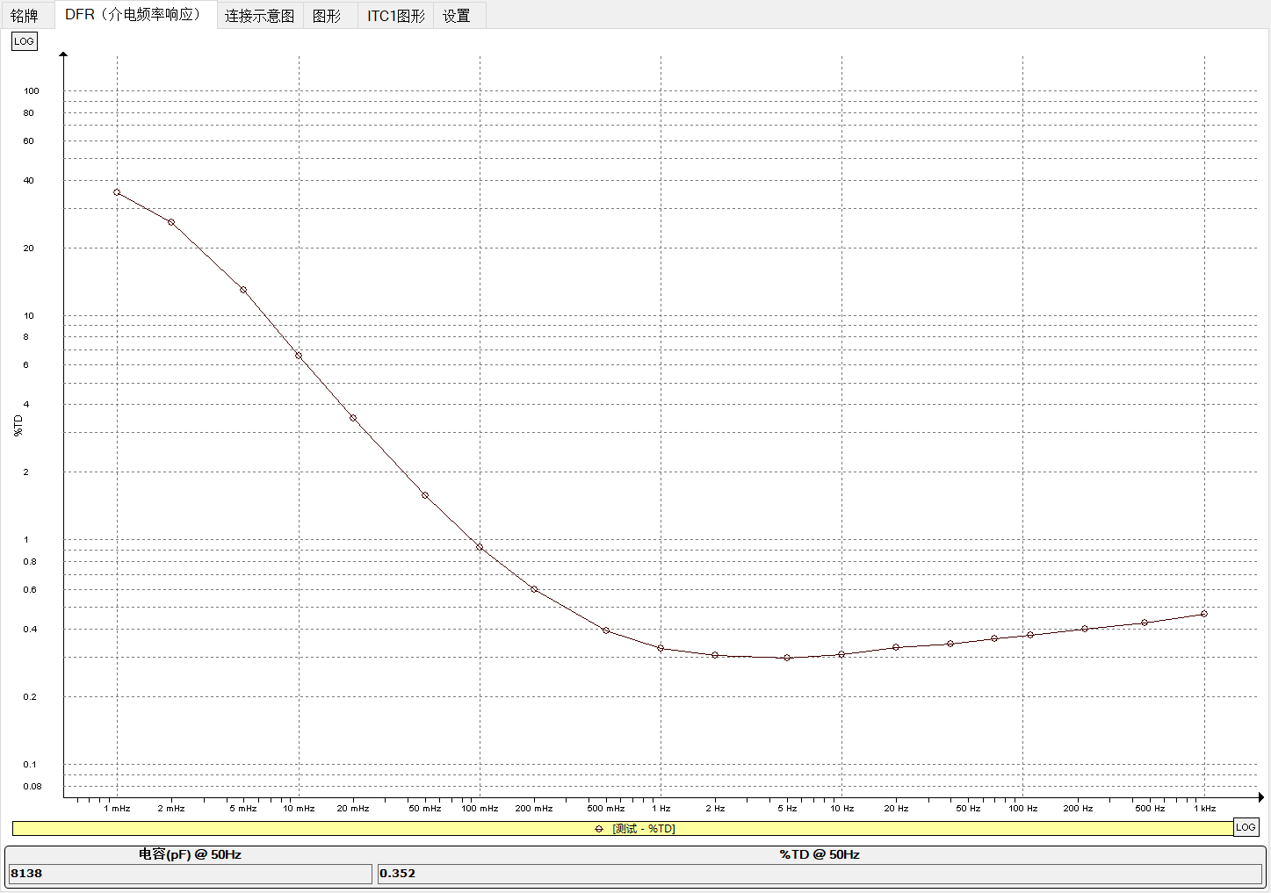Open the 设置 tab

[458, 15]
